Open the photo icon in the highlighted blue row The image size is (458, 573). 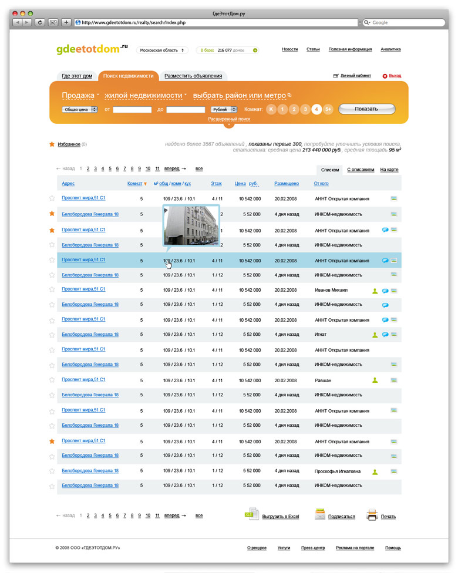point(394,260)
